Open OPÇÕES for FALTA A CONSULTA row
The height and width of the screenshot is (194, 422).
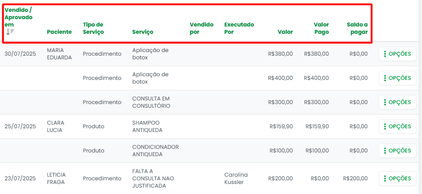[397, 178]
